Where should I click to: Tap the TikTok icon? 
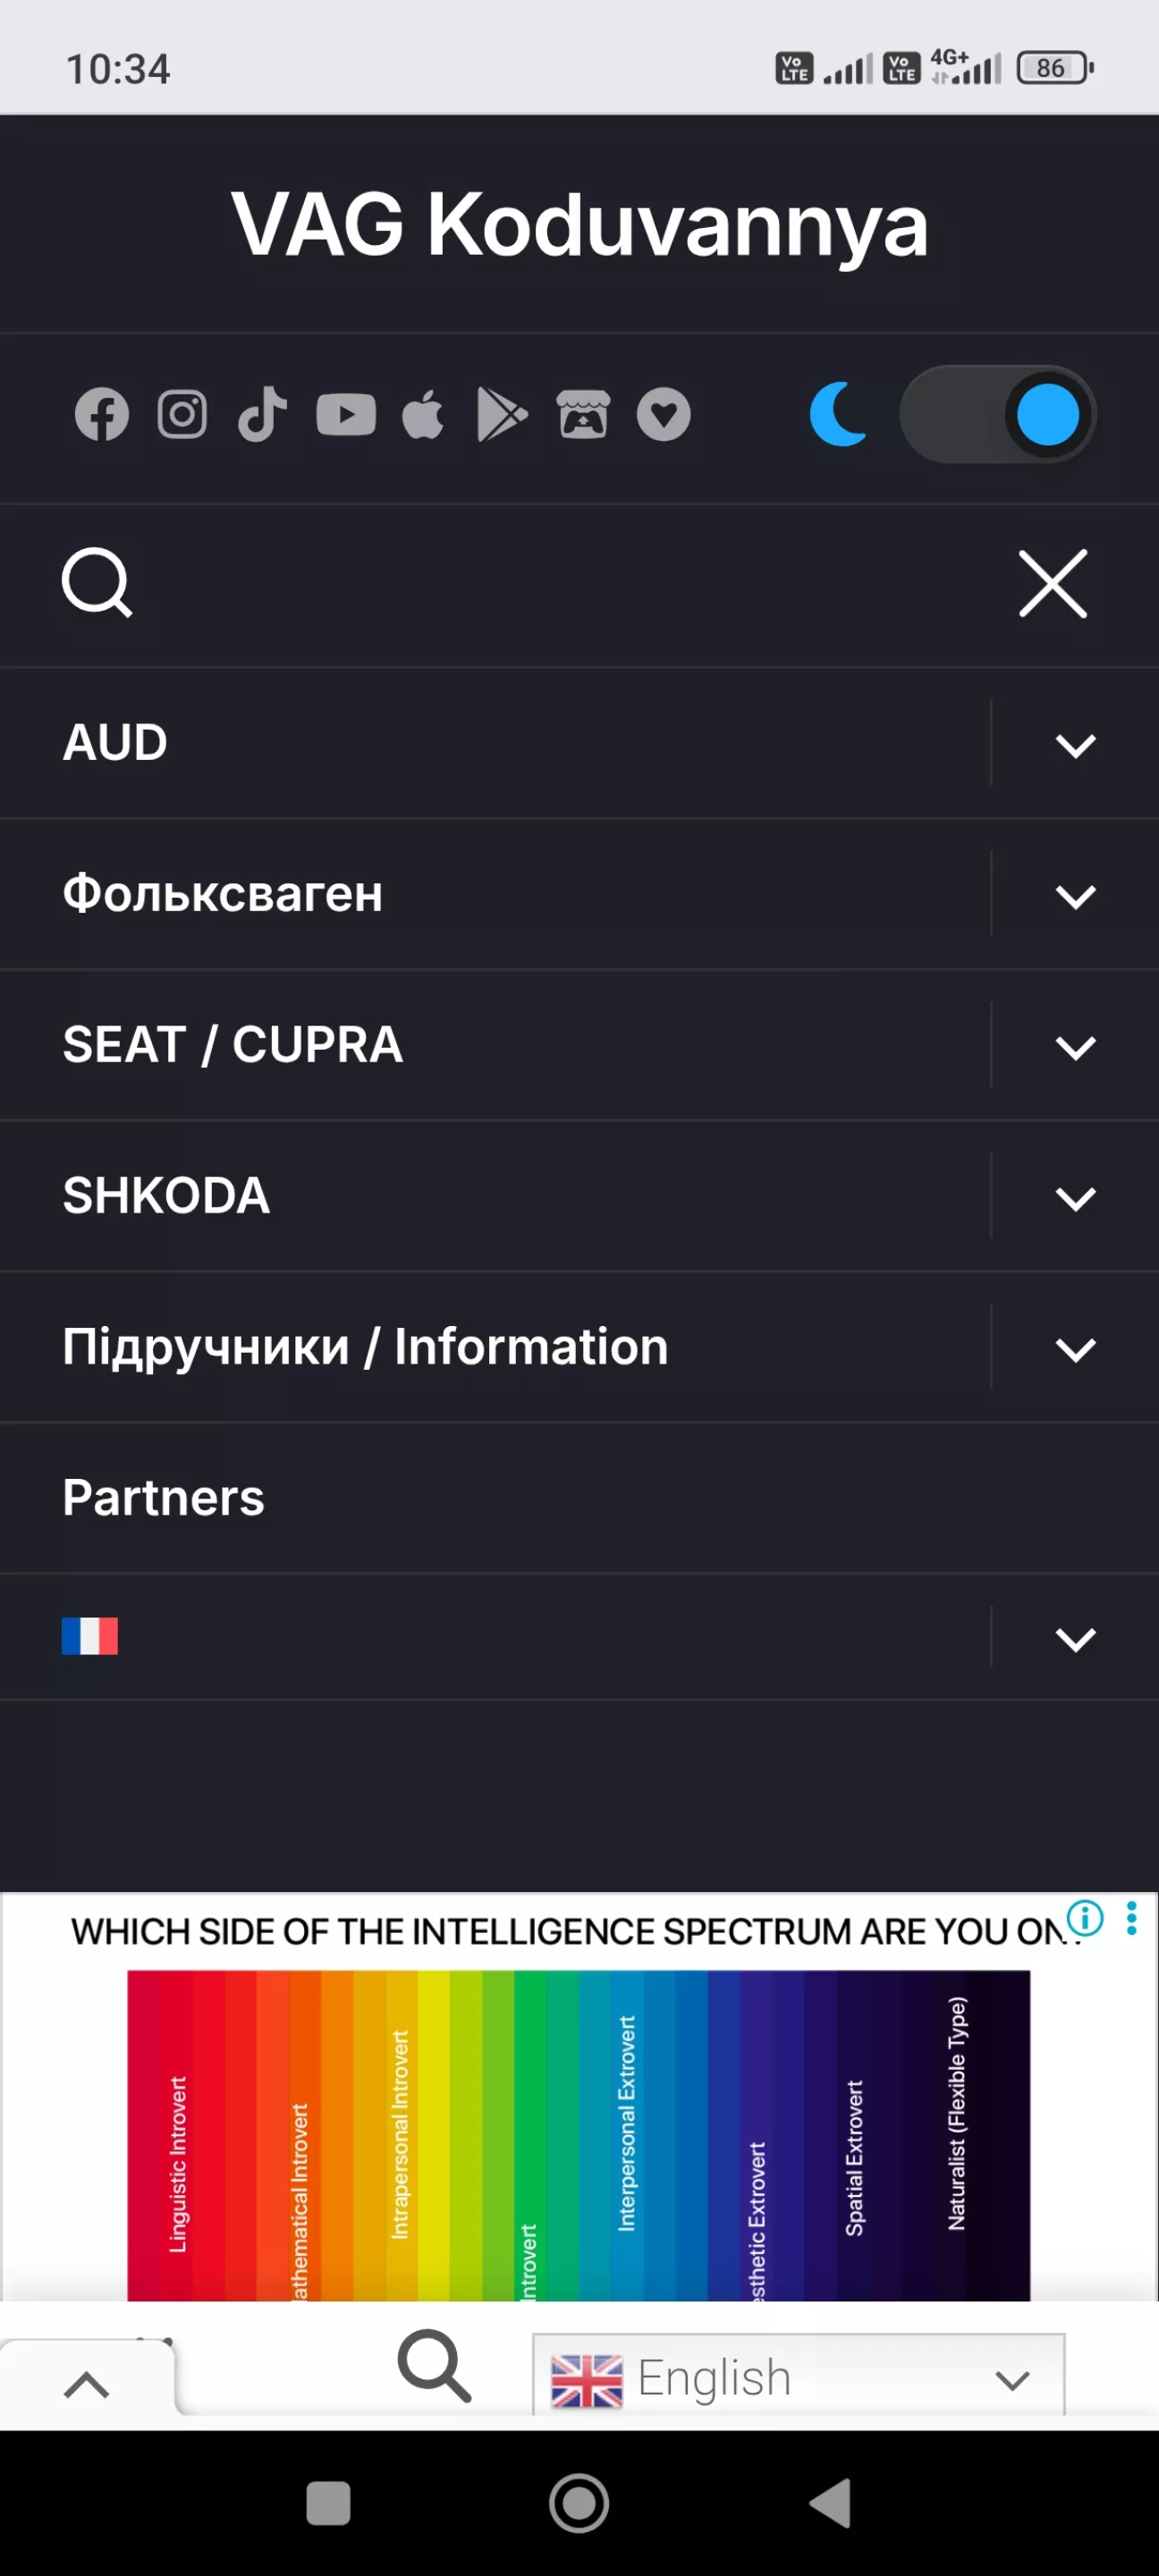click(262, 414)
